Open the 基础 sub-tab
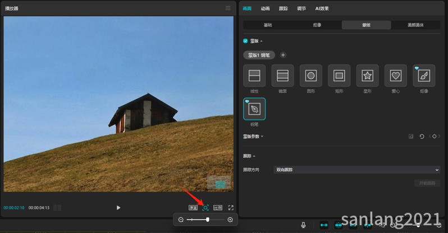Viewport: 448px width, 233px height. coord(268,25)
